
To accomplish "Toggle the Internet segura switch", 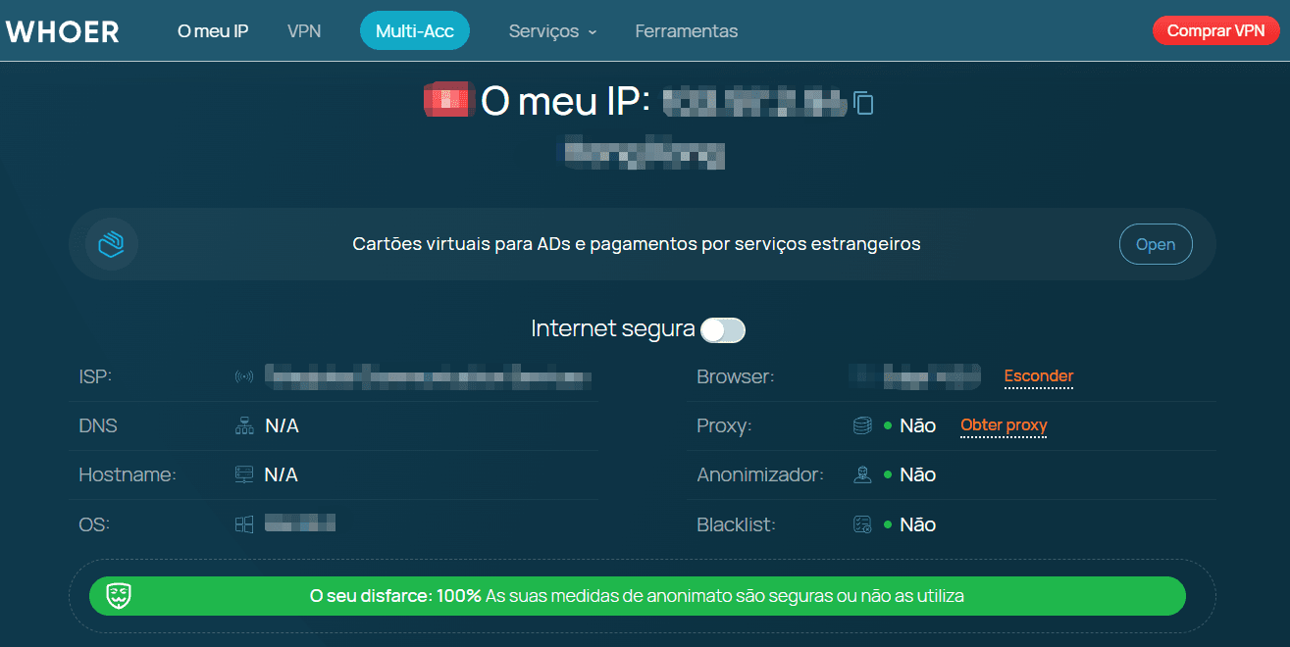I will pos(723,330).
